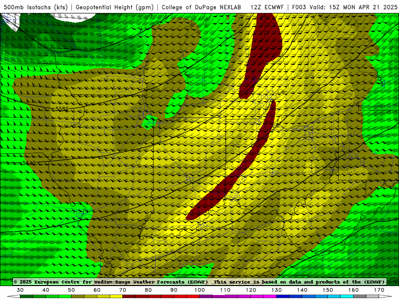The height and width of the screenshot is (299, 399).
Task: Click the 70 value on color scale
Action: coord(123,290)
